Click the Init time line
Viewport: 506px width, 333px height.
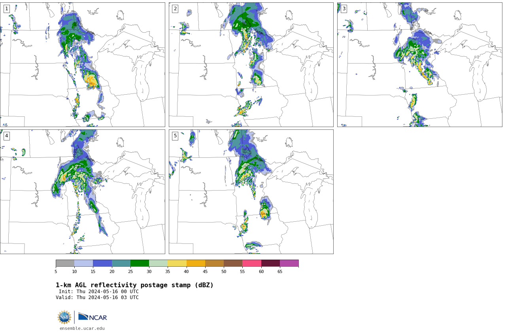pyautogui.click(x=99, y=292)
